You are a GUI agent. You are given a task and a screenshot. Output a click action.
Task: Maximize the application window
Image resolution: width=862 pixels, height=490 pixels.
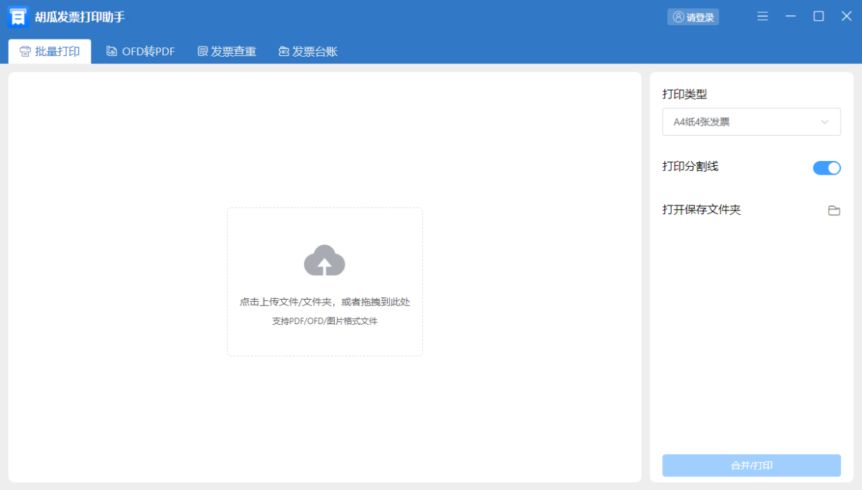point(818,17)
